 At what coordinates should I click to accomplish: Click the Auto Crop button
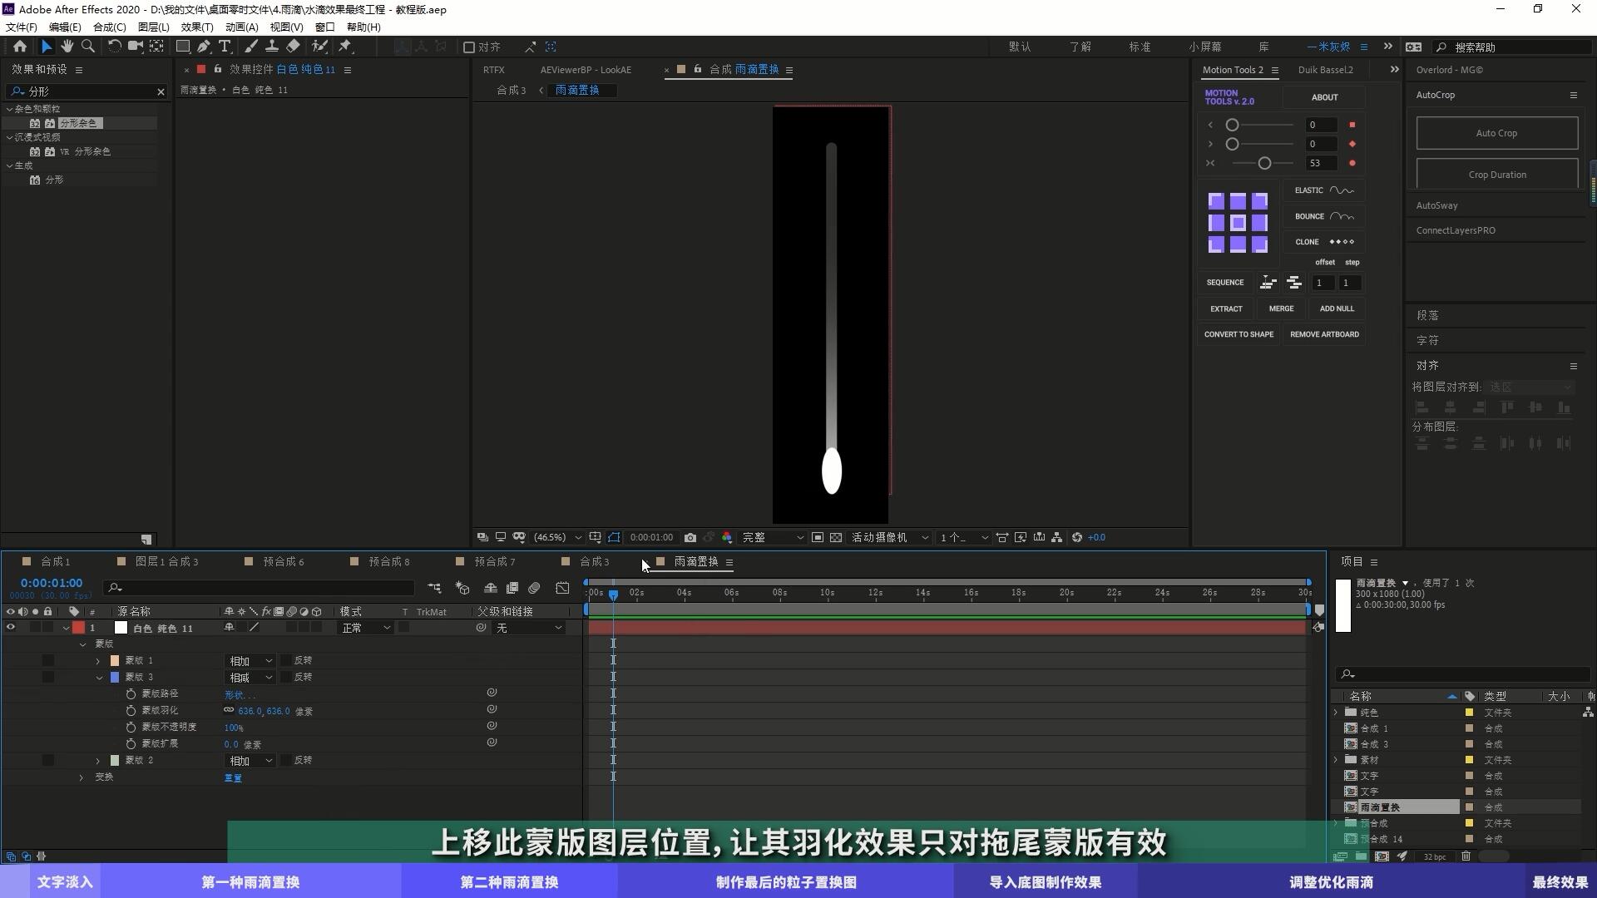(x=1496, y=133)
